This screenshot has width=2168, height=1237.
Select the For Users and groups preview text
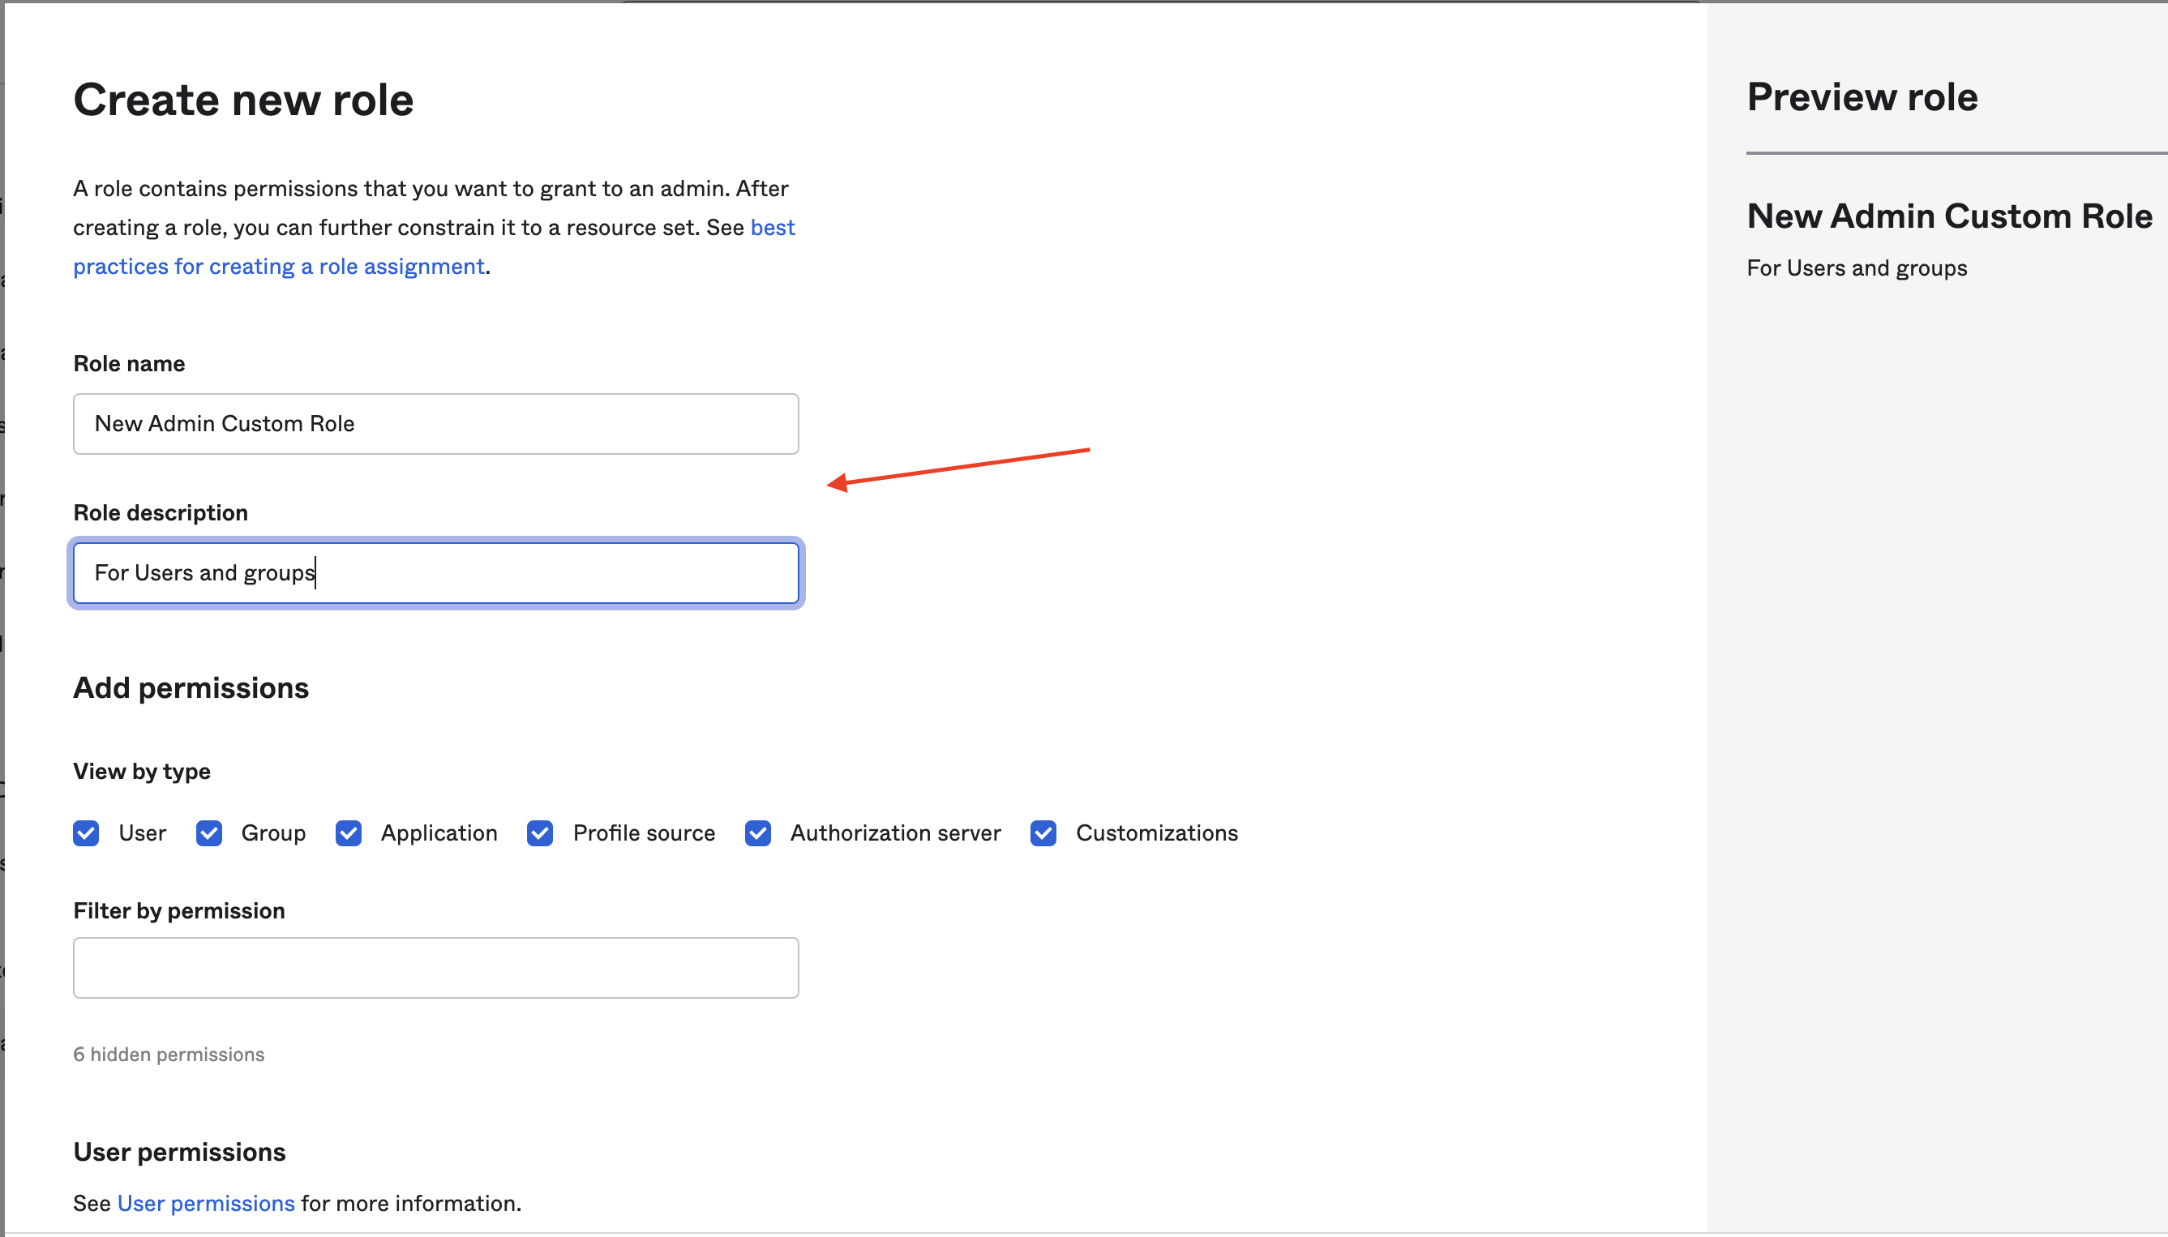(x=1856, y=268)
